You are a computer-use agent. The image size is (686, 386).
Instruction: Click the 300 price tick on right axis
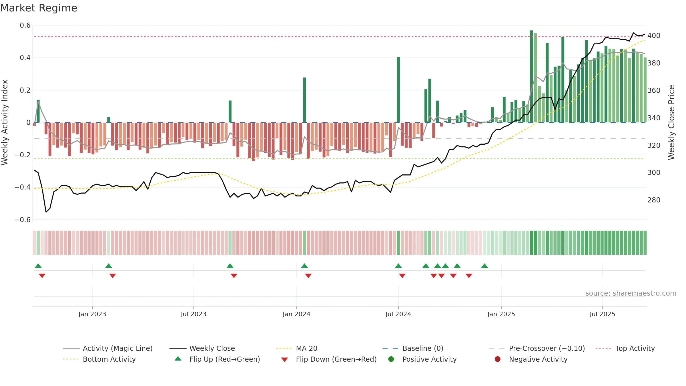654,172
